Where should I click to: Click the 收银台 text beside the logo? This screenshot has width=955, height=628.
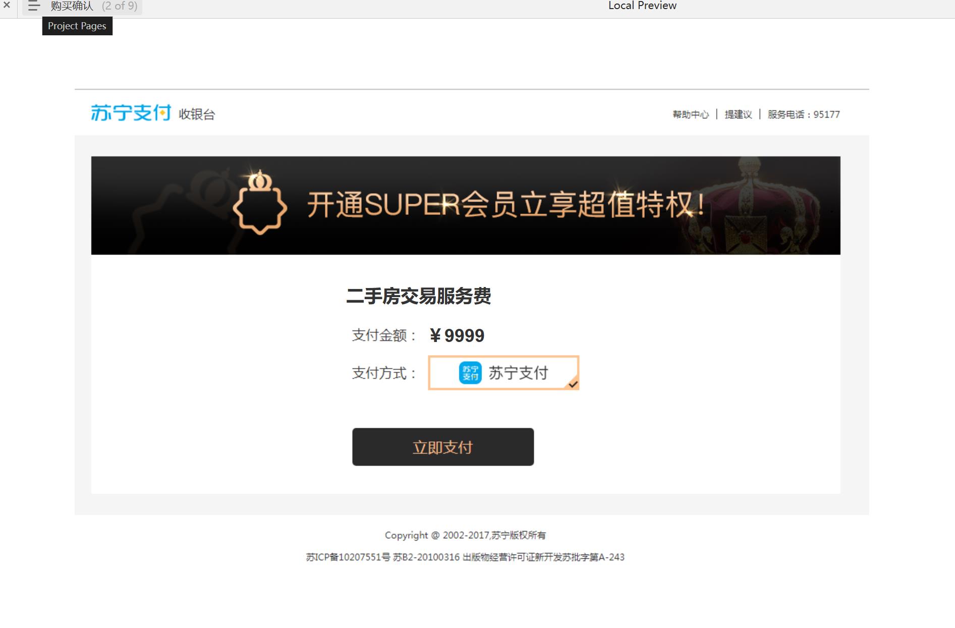click(x=197, y=115)
